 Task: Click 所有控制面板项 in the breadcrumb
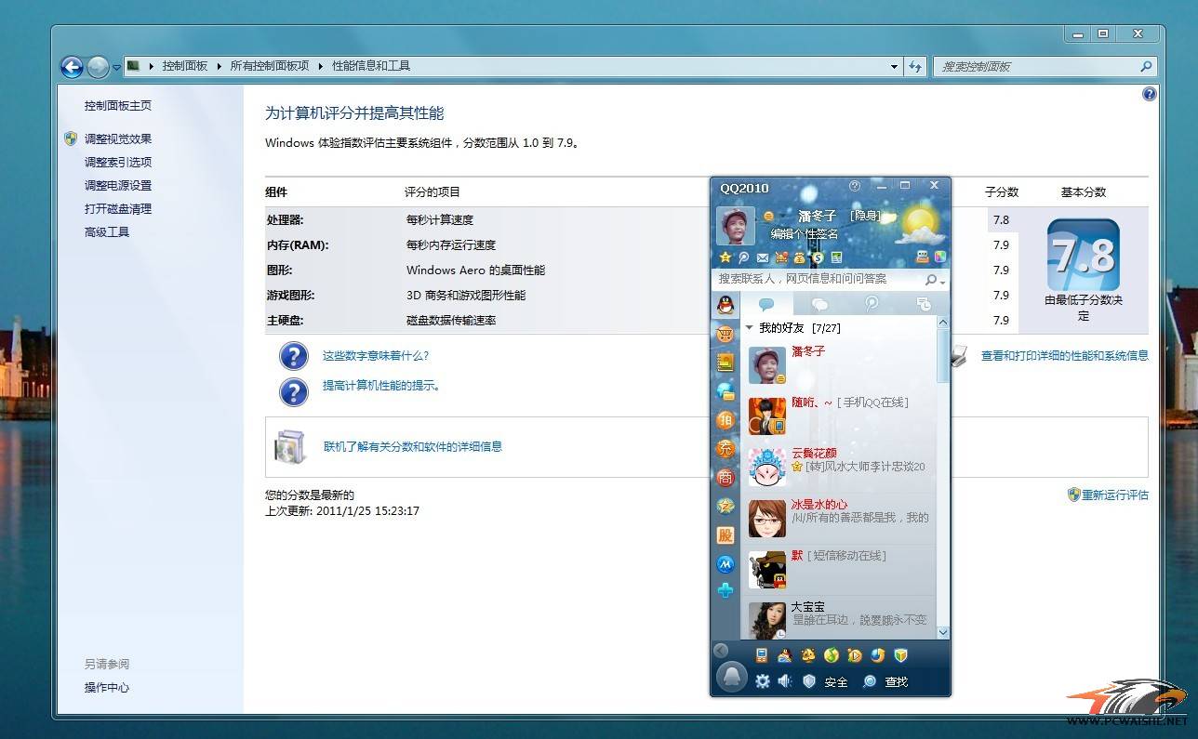coord(270,66)
